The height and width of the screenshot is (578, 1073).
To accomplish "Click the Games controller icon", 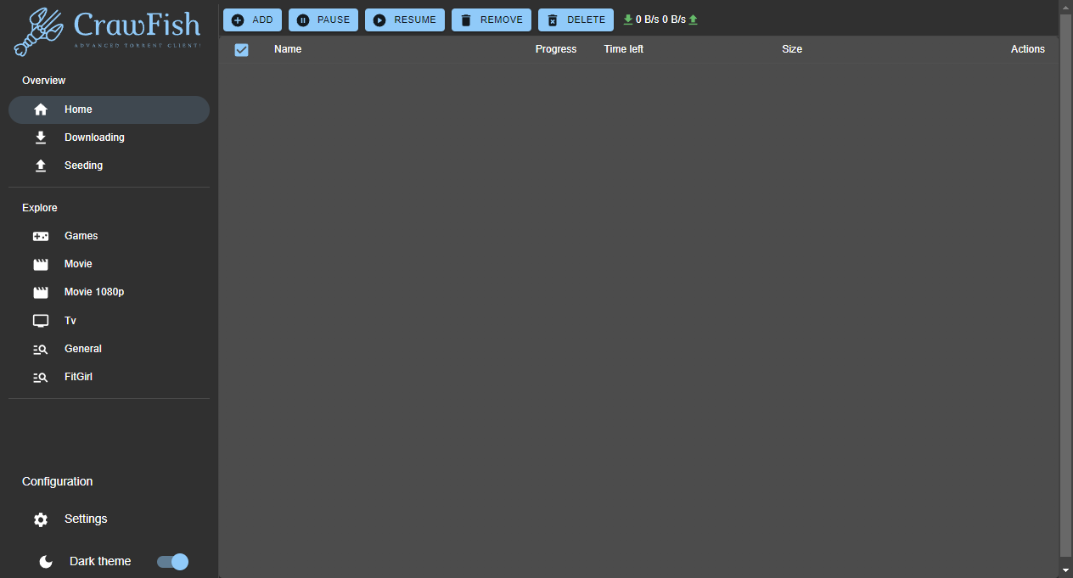I will click(x=41, y=236).
